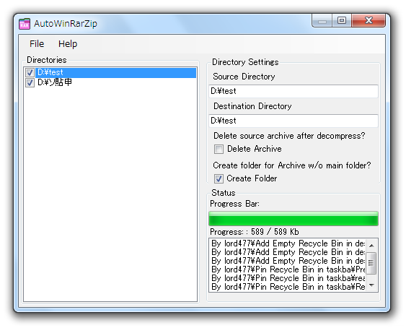Click the log scrollbar up arrow

pos(372,246)
